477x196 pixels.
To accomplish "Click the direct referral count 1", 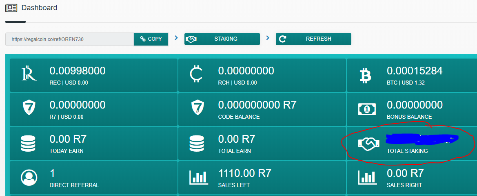I will point(52,173).
